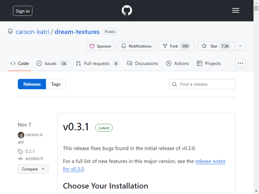Click the fork count 390

coord(185,46)
